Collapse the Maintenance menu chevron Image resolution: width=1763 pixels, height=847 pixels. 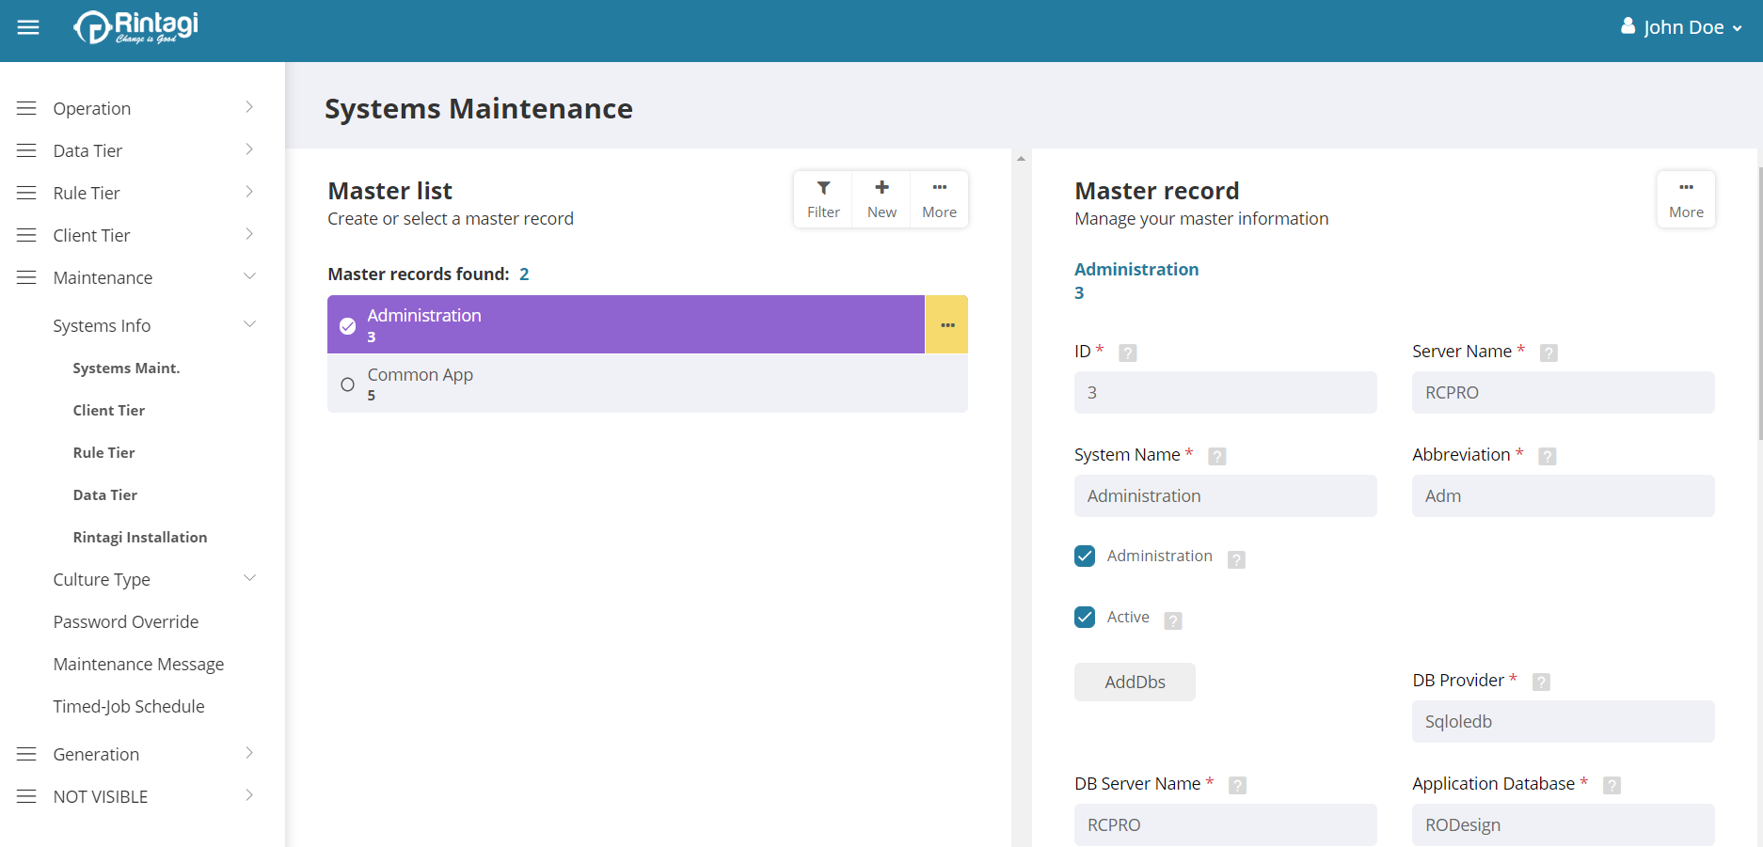coord(249,276)
